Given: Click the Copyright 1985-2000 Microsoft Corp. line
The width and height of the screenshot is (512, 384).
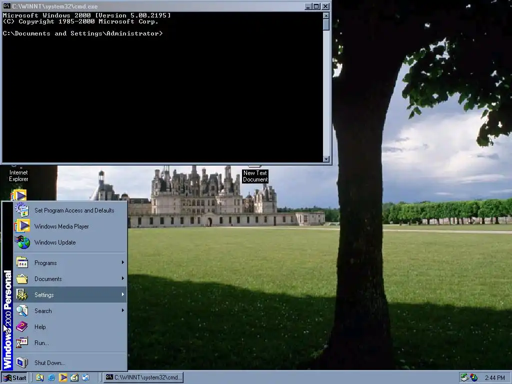Looking at the screenshot, I should point(80,21).
